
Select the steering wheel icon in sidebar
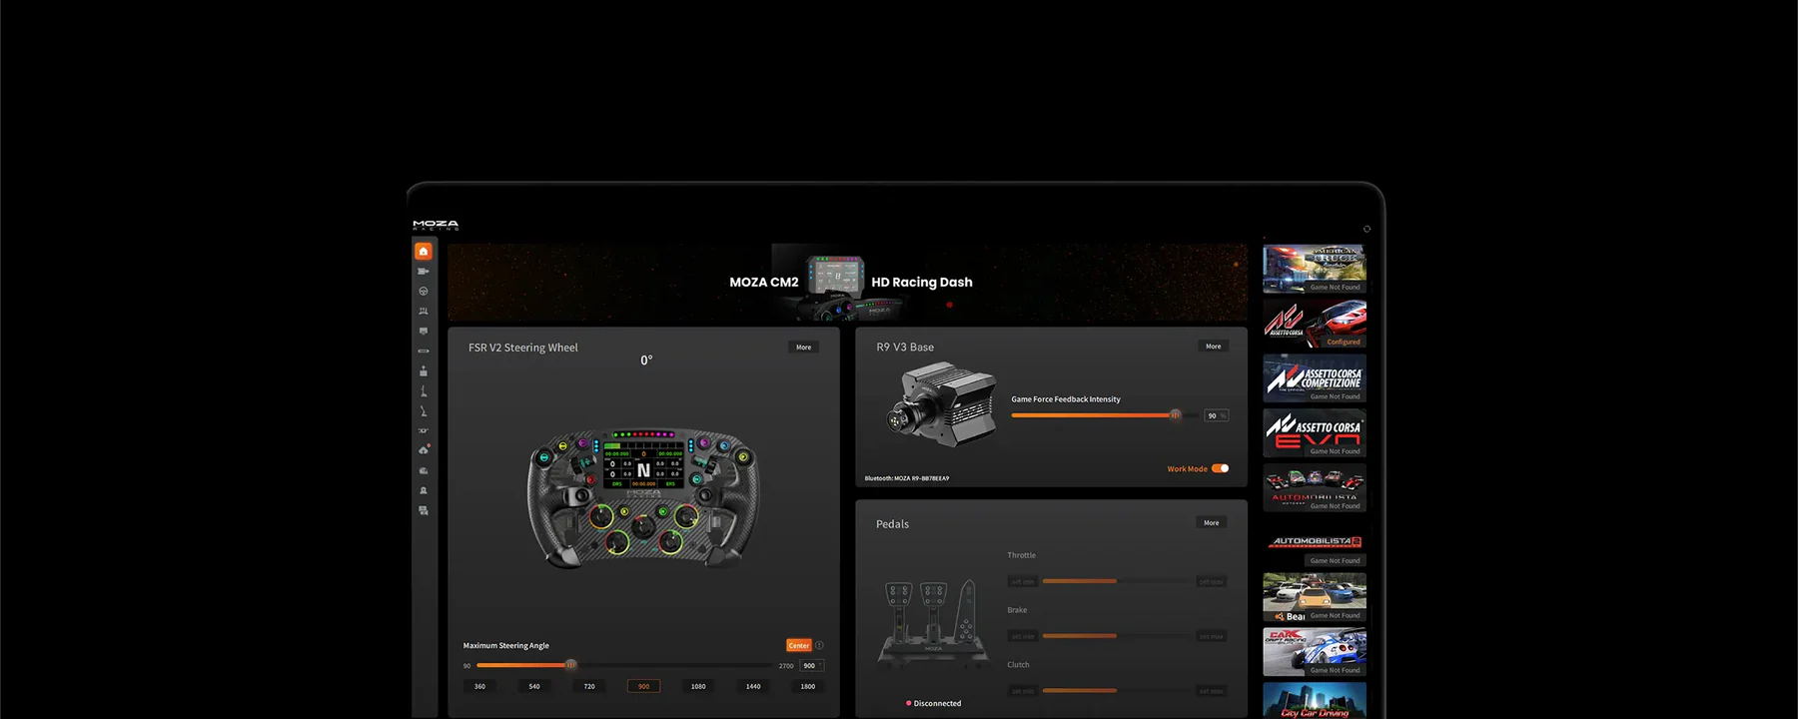pyautogui.click(x=424, y=292)
